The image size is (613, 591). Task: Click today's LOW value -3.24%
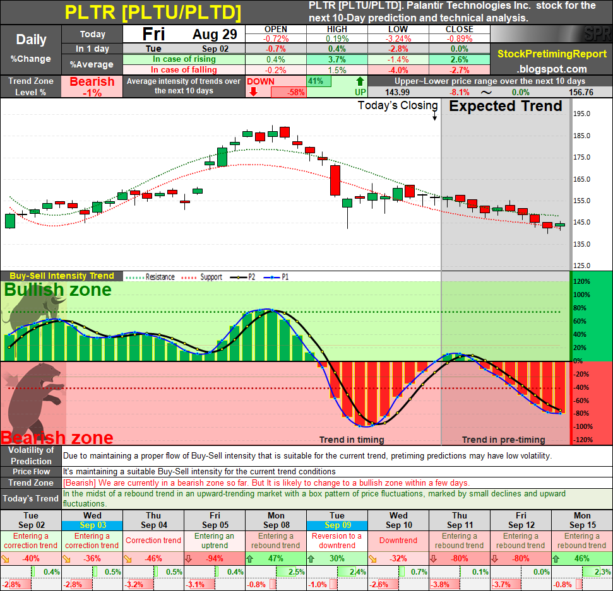(x=398, y=38)
